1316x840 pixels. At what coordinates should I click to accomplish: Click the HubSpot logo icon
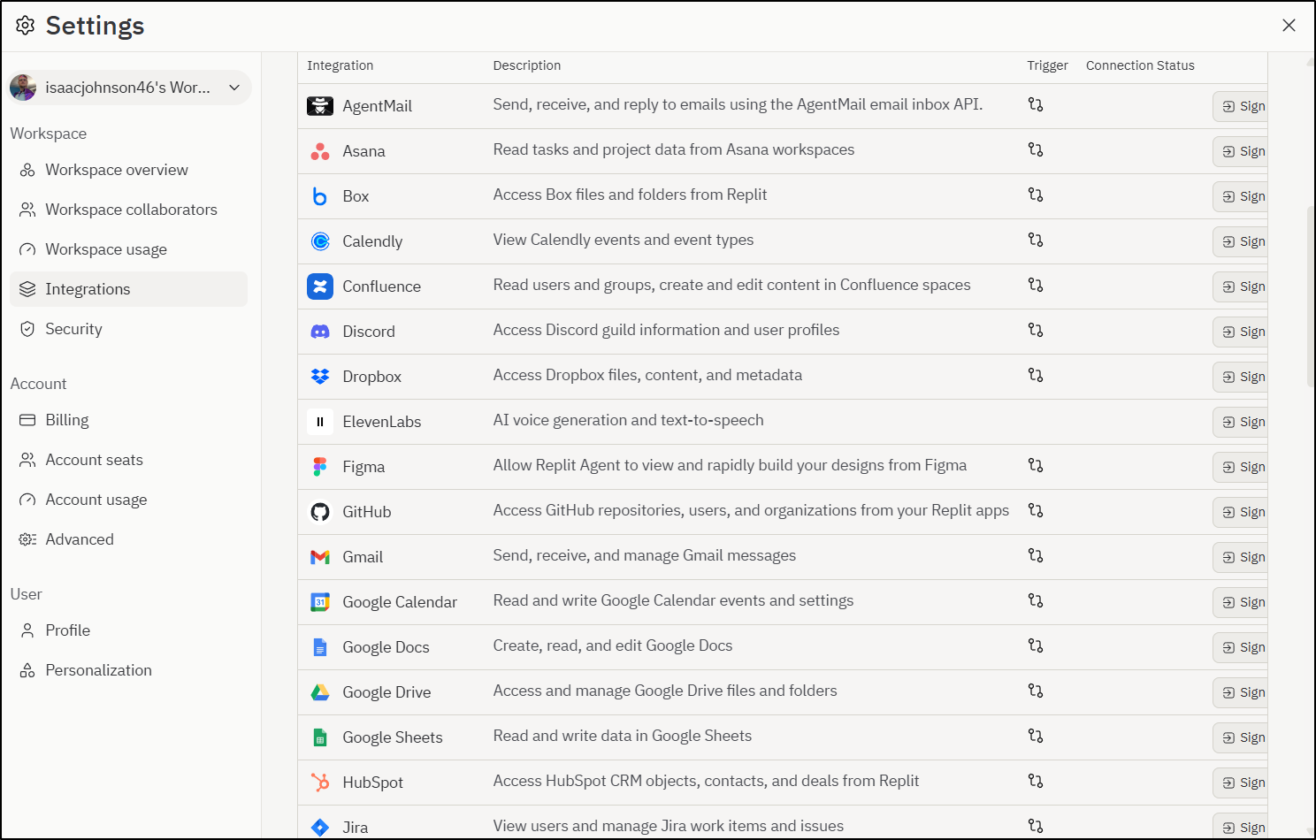point(320,783)
